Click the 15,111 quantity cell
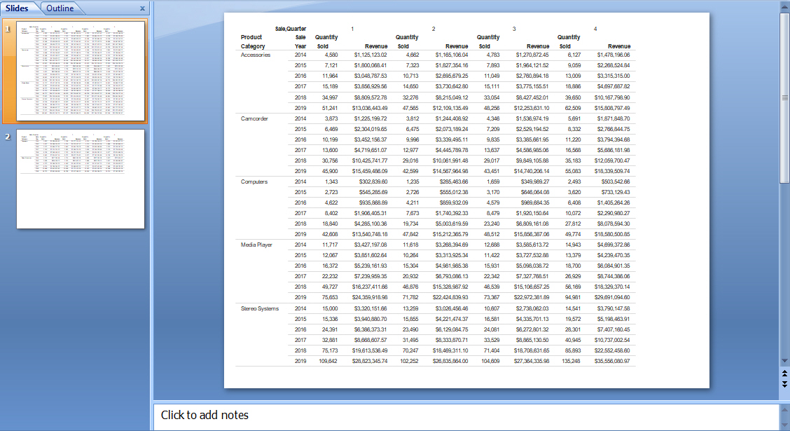The height and width of the screenshot is (431, 790). pyautogui.click(x=492, y=87)
